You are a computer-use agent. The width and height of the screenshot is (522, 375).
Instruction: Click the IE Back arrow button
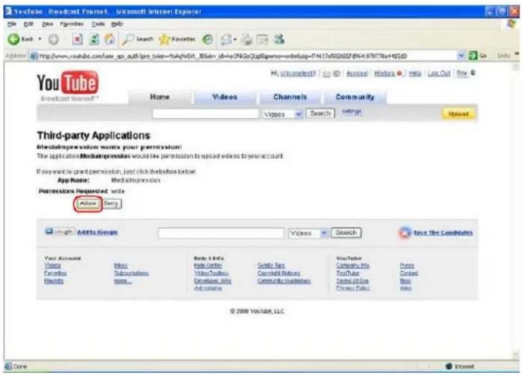[14, 39]
